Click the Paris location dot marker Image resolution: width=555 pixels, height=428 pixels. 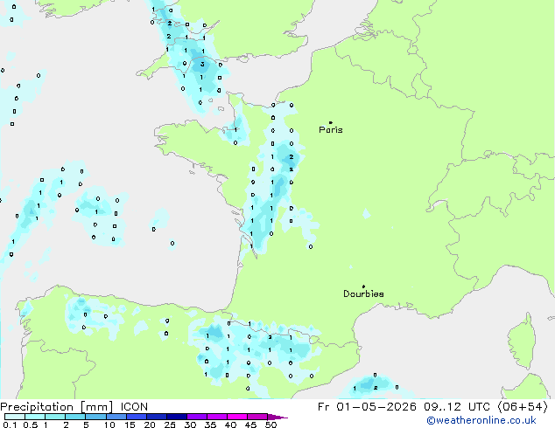click(x=331, y=122)
